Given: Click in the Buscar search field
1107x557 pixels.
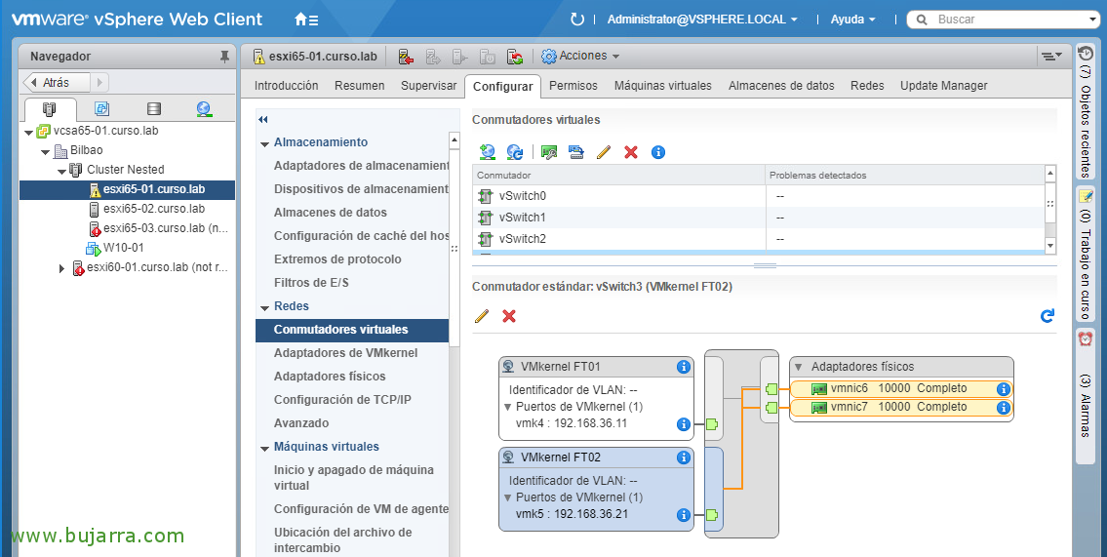Looking at the screenshot, I should 1006,20.
